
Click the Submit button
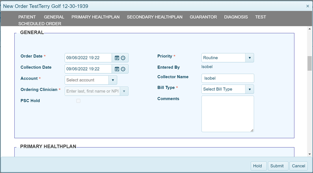click(x=277, y=166)
